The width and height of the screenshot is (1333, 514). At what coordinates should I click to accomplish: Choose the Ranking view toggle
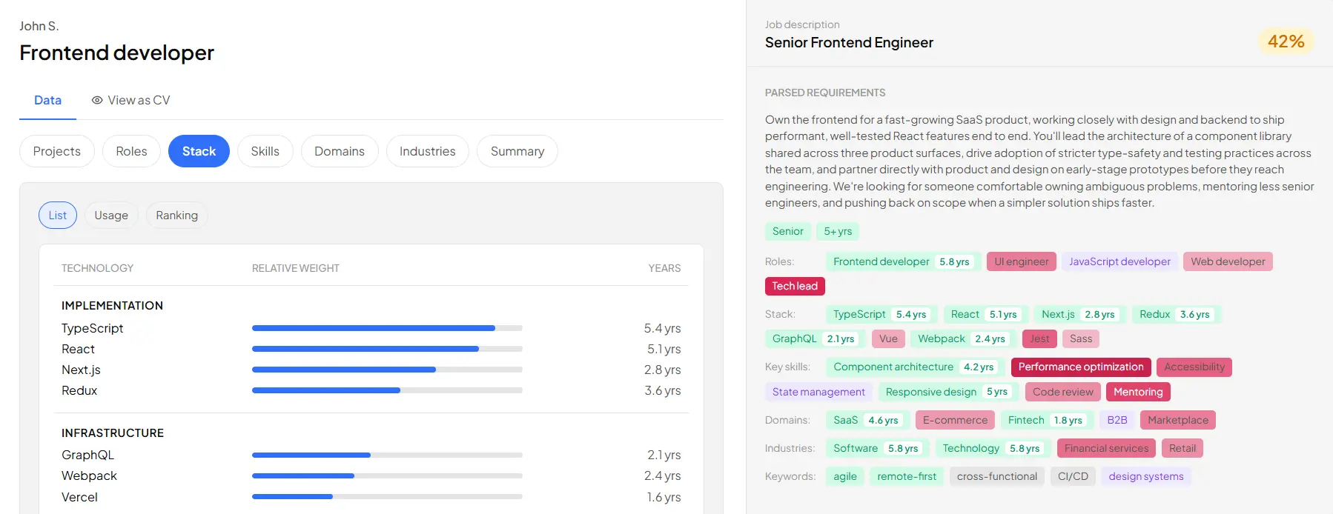176,216
